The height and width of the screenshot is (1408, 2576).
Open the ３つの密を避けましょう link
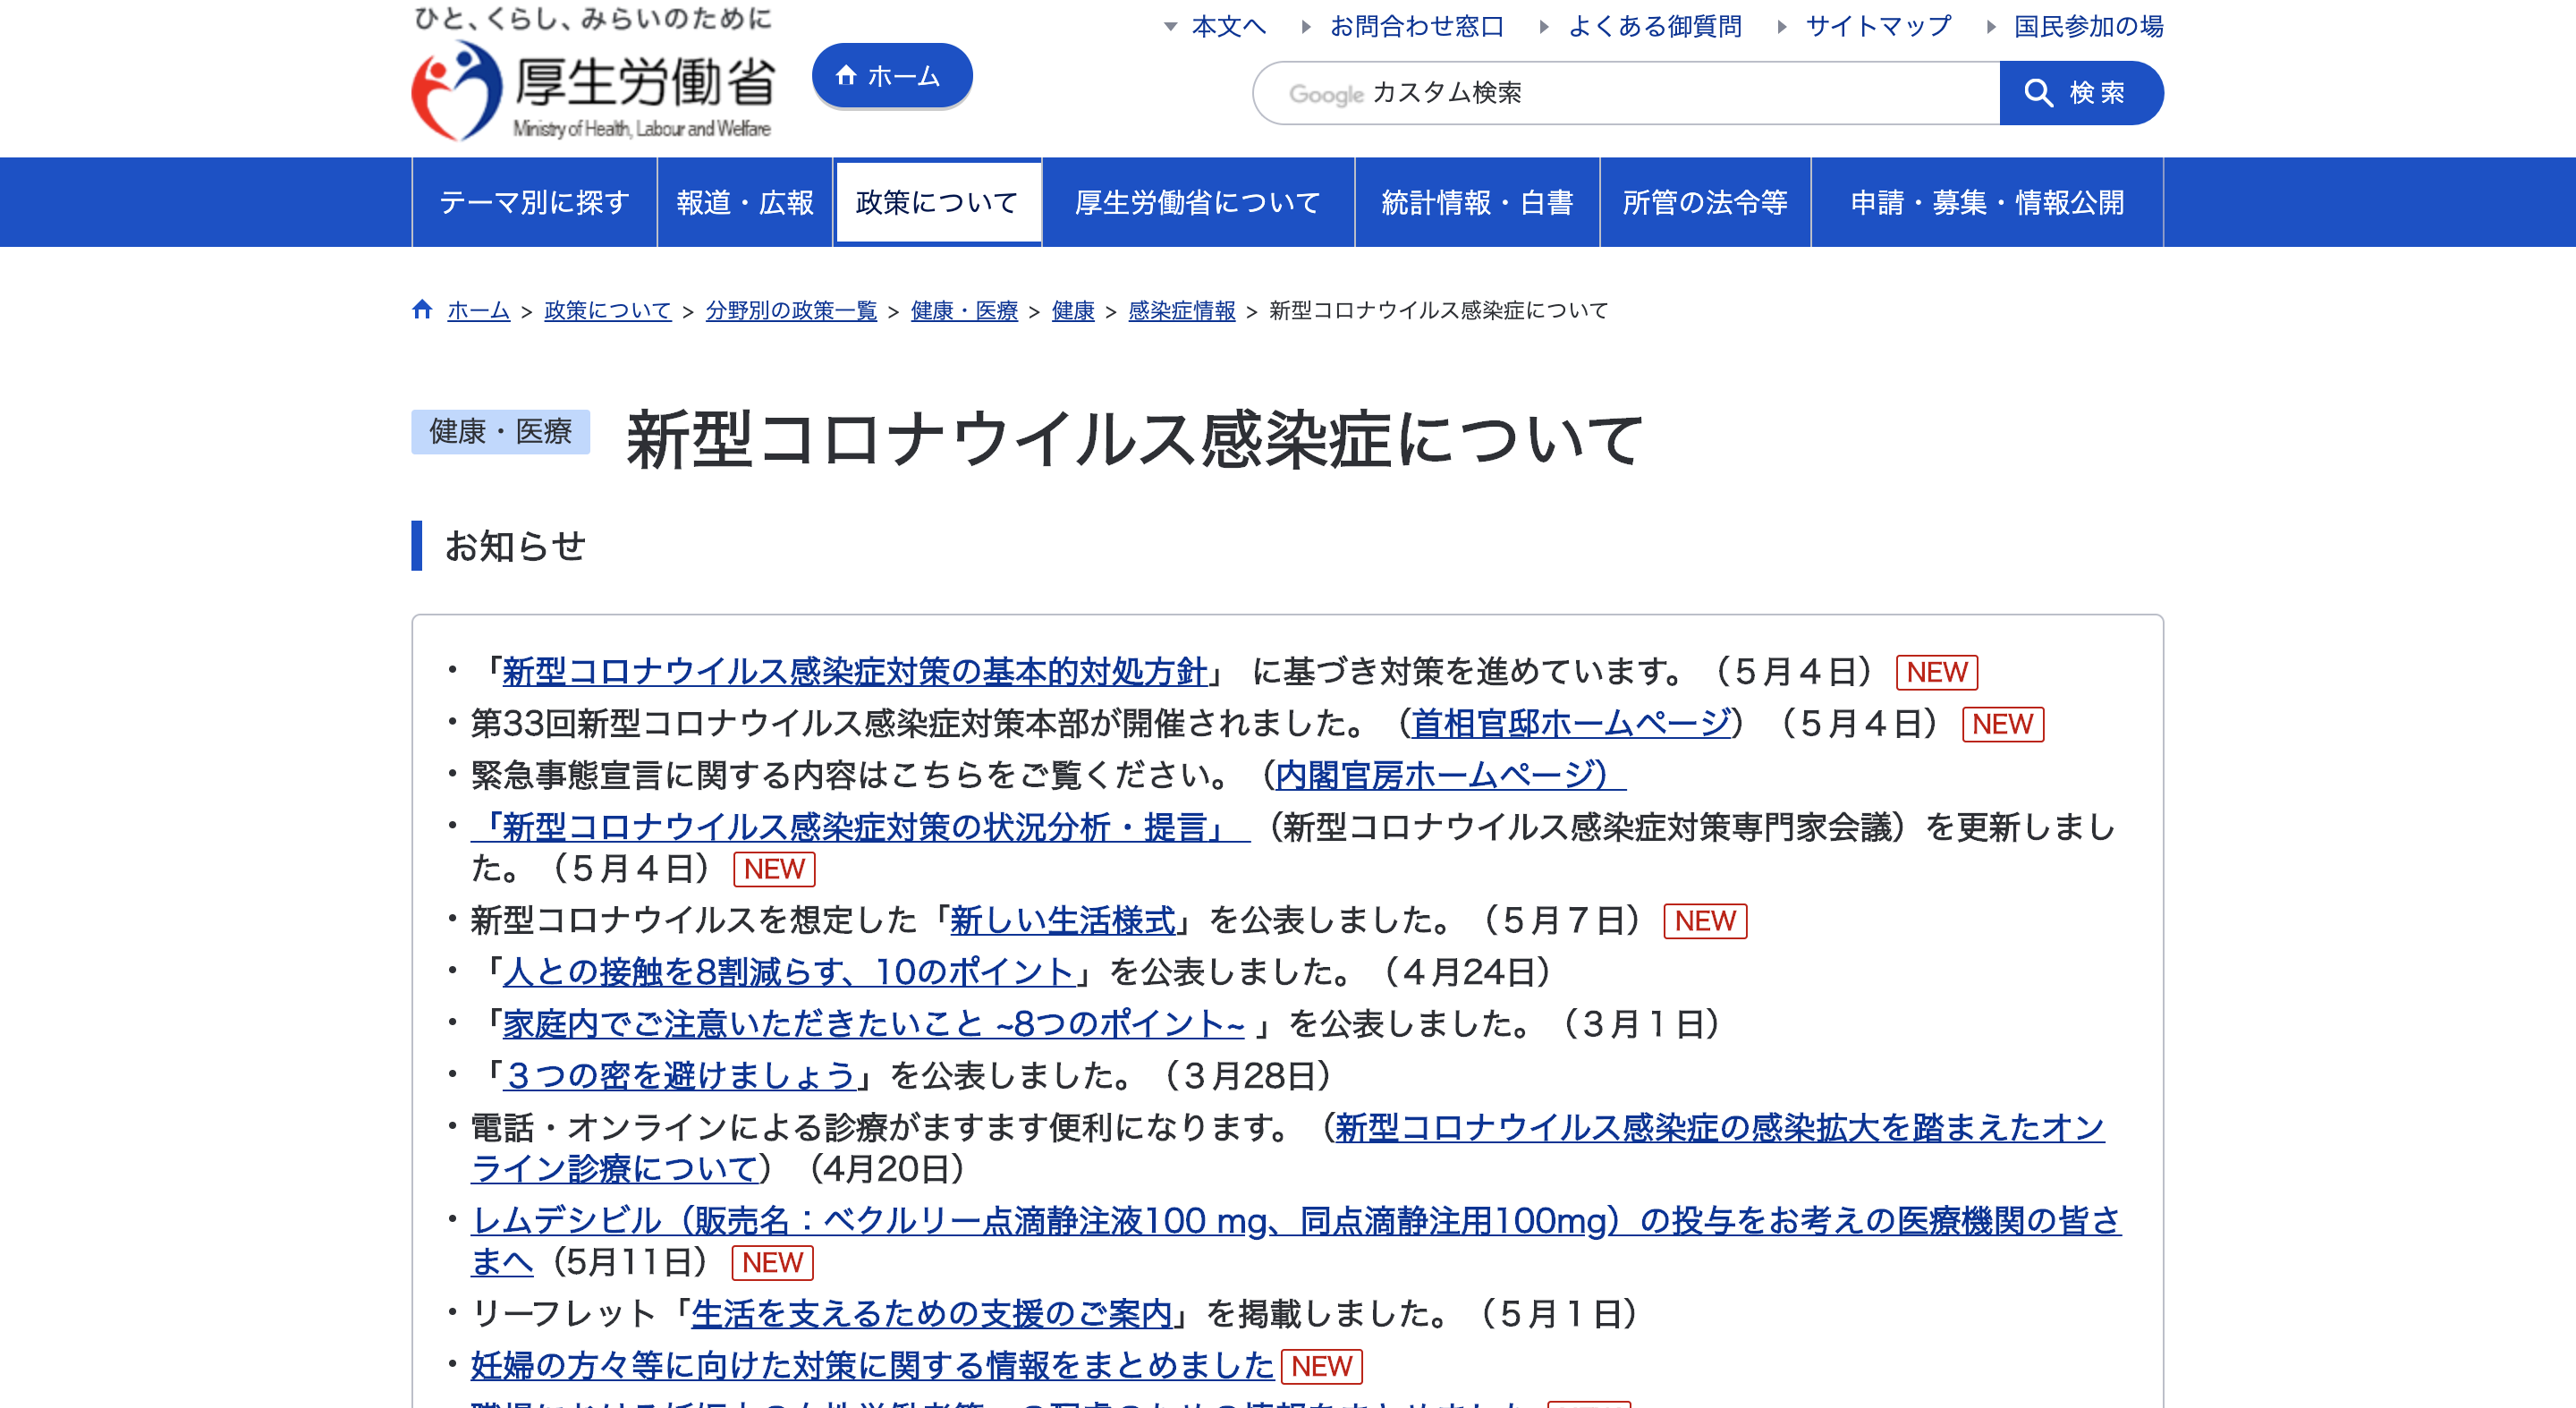(680, 1076)
